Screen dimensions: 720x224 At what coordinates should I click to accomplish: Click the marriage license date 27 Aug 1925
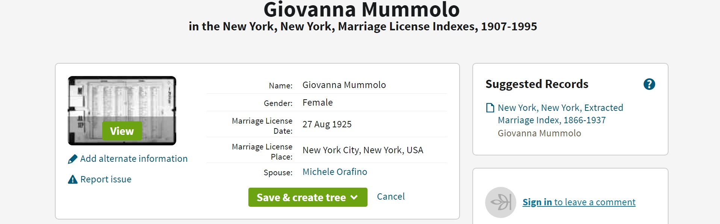[x=327, y=124]
